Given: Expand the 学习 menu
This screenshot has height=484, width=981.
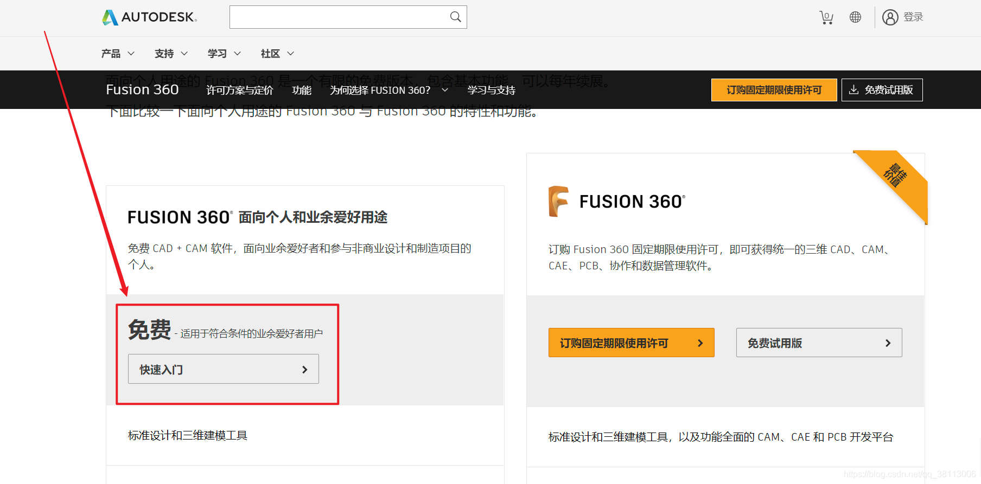Looking at the screenshot, I should pyautogui.click(x=224, y=54).
